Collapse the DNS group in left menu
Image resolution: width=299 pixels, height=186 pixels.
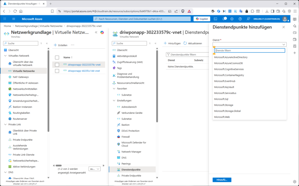click(5, 172)
